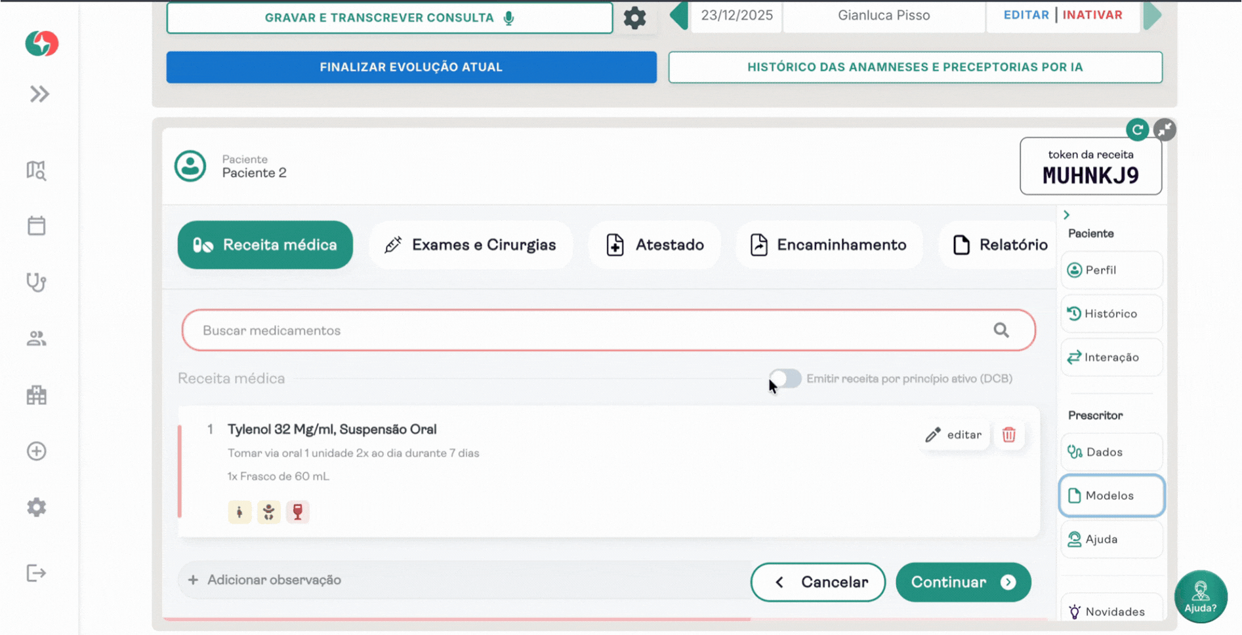
Task: Click Finalizar Evolução Atual button
Action: tap(411, 67)
